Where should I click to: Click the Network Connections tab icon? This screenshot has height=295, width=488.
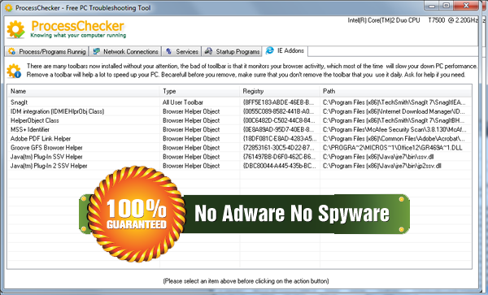pos(97,51)
